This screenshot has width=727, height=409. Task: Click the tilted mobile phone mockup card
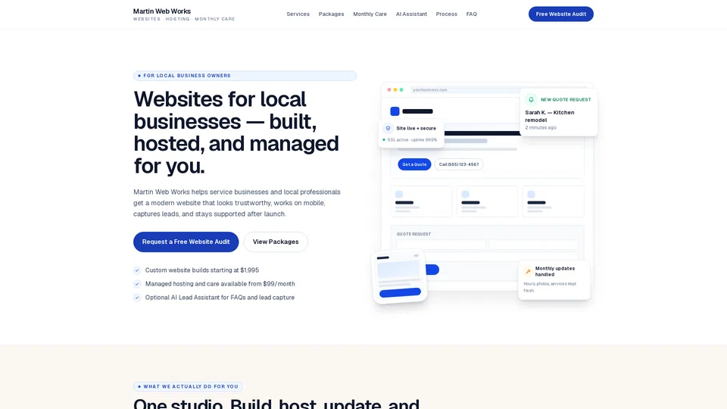[x=400, y=277]
